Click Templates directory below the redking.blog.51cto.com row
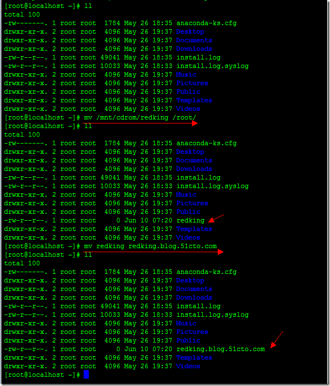The width and height of the screenshot is (330, 386). click(194, 357)
